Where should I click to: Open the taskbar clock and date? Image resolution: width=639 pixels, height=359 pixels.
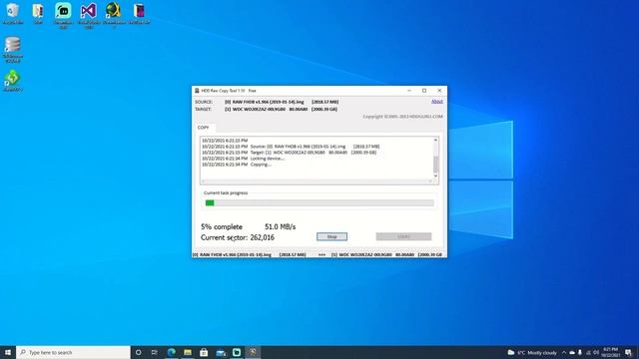coord(610,352)
